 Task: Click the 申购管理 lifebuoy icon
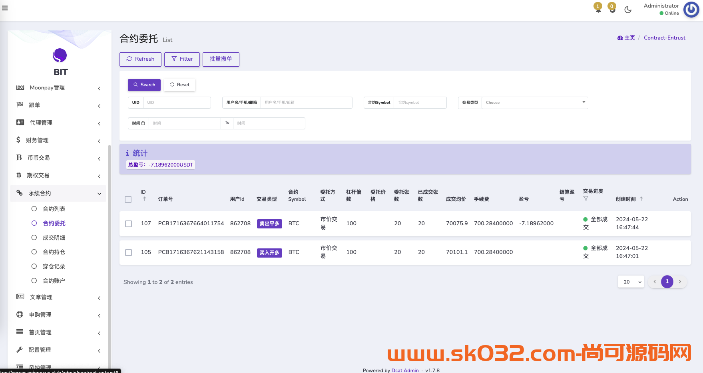(20, 314)
